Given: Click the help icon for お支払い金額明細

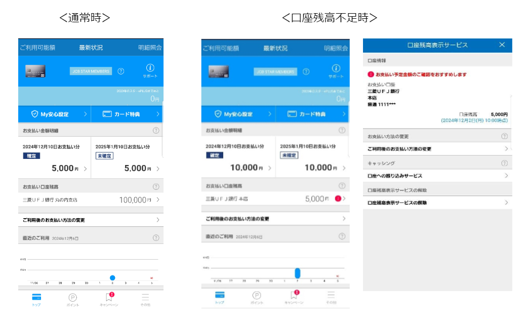Looking at the screenshot, I should [x=156, y=129].
